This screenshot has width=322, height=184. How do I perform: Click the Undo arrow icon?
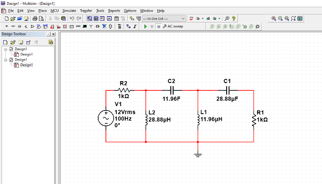tap(72, 18)
